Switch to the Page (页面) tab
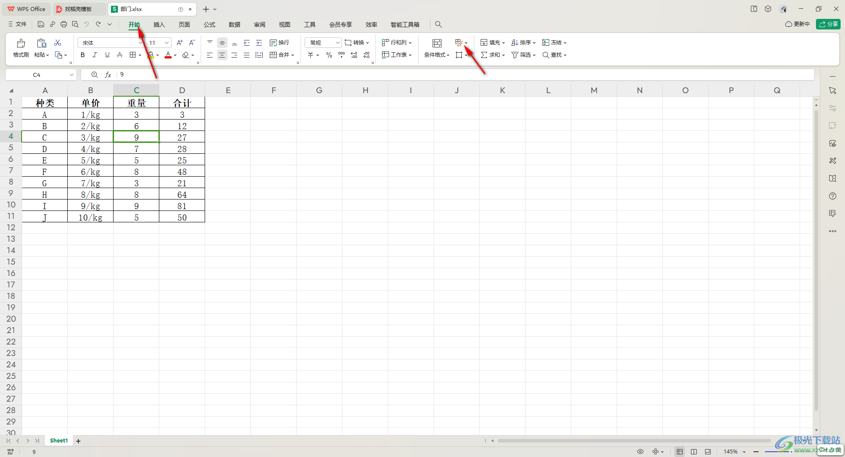Viewport: 845px width, 457px height. (184, 25)
